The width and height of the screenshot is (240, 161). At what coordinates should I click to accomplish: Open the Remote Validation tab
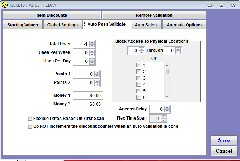tap(154, 15)
